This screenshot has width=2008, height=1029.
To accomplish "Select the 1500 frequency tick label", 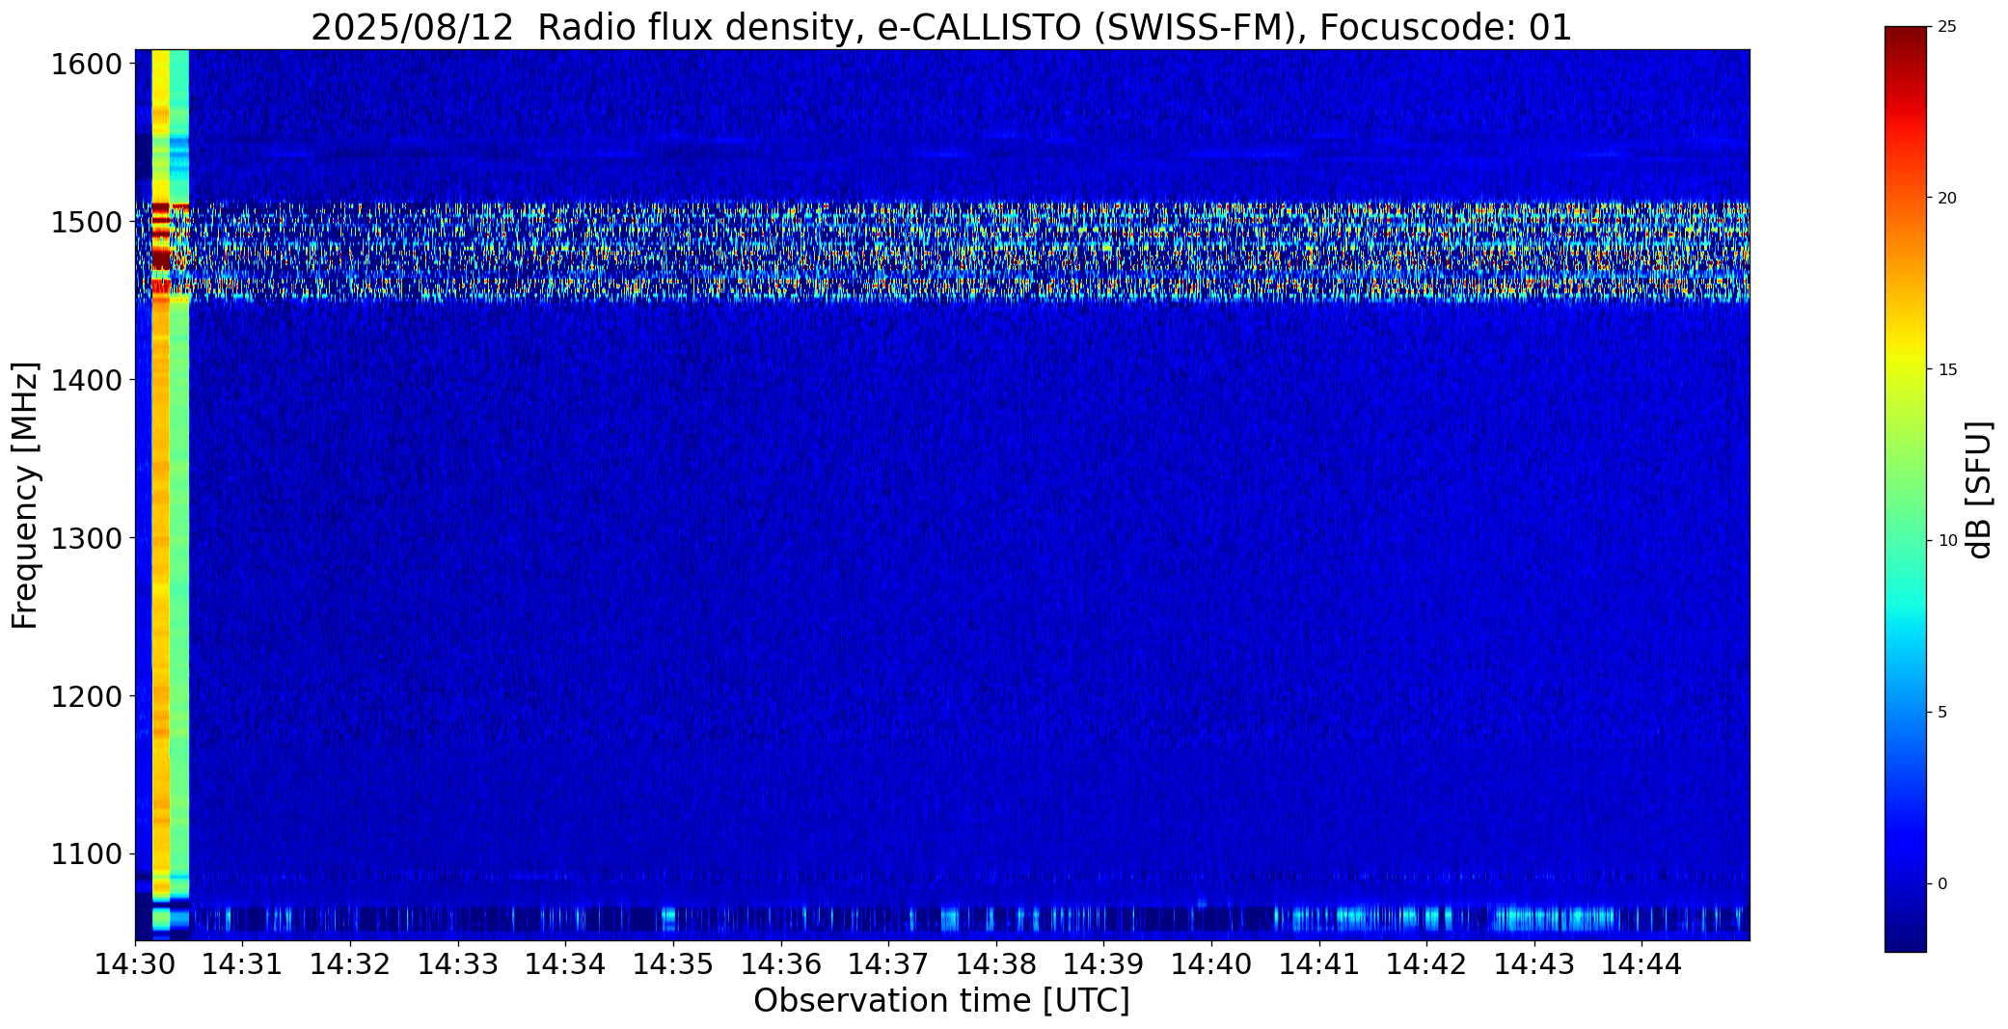I will [86, 223].
